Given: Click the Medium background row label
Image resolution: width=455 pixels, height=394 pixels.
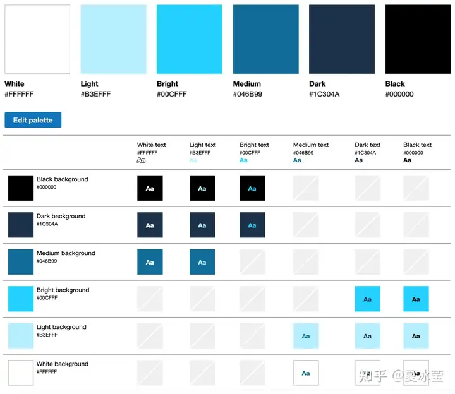Looking at the screenshot, I should (x=66, y=253).
